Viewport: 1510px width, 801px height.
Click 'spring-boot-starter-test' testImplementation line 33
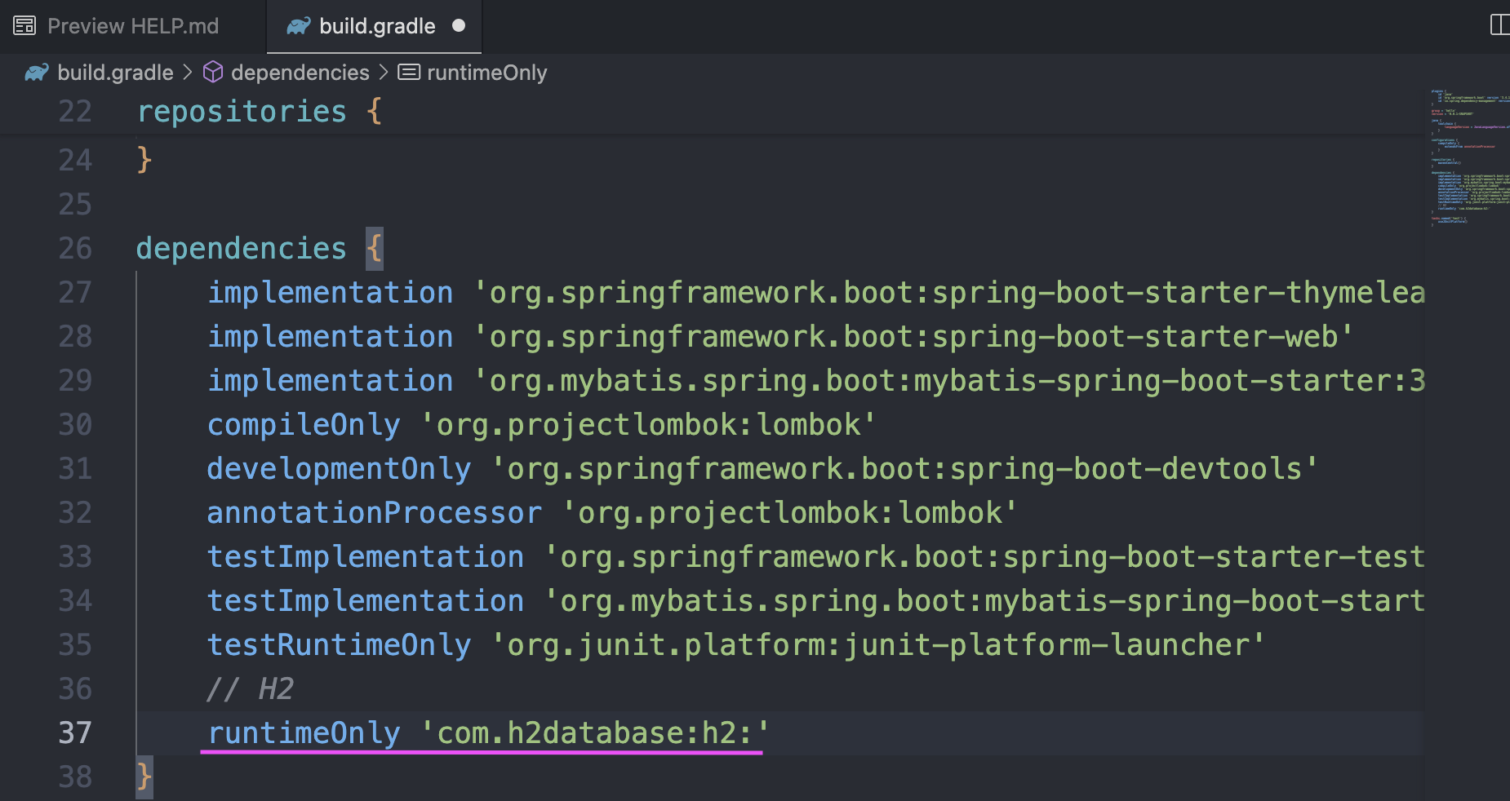click(x=816, y=556)
